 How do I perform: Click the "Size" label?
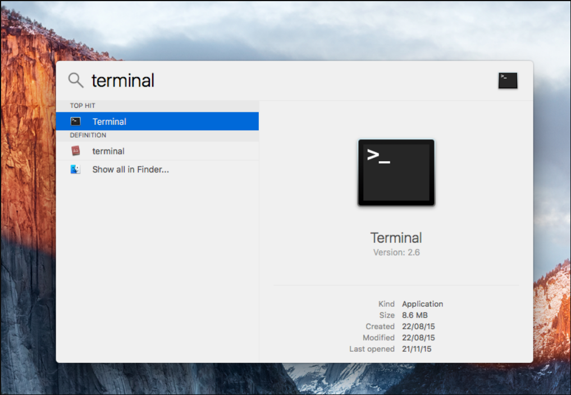(x=387, y=315)
